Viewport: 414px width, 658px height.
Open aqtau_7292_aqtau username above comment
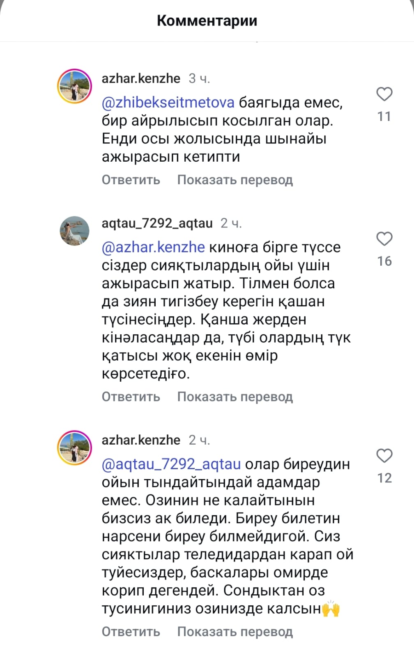pyautogui.click(x=157, y=223)
